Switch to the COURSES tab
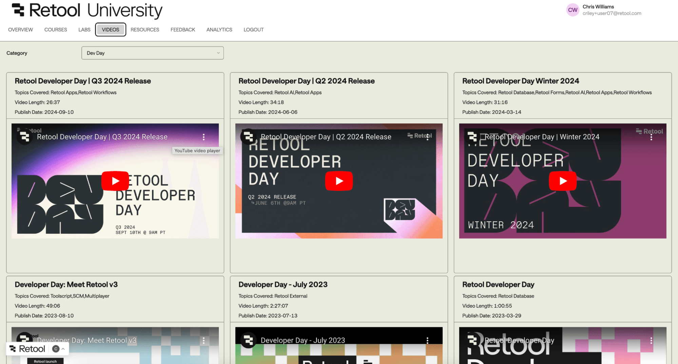678x364 pixels. [55, 29]
